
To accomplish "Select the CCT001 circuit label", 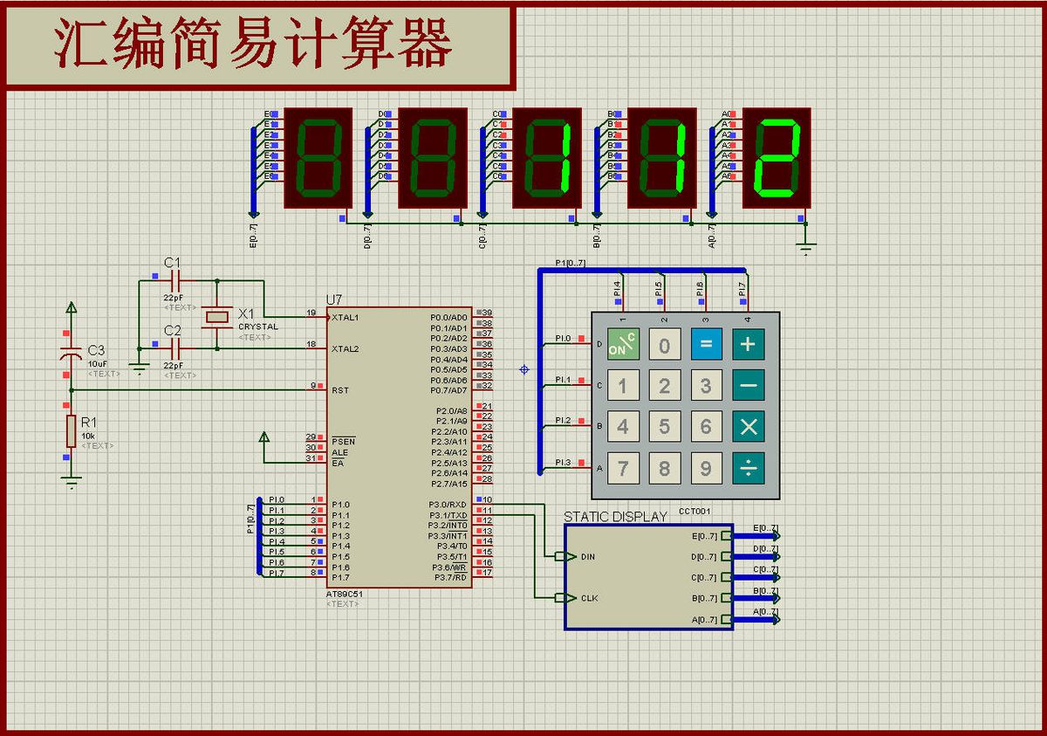I will click(694, 510).
